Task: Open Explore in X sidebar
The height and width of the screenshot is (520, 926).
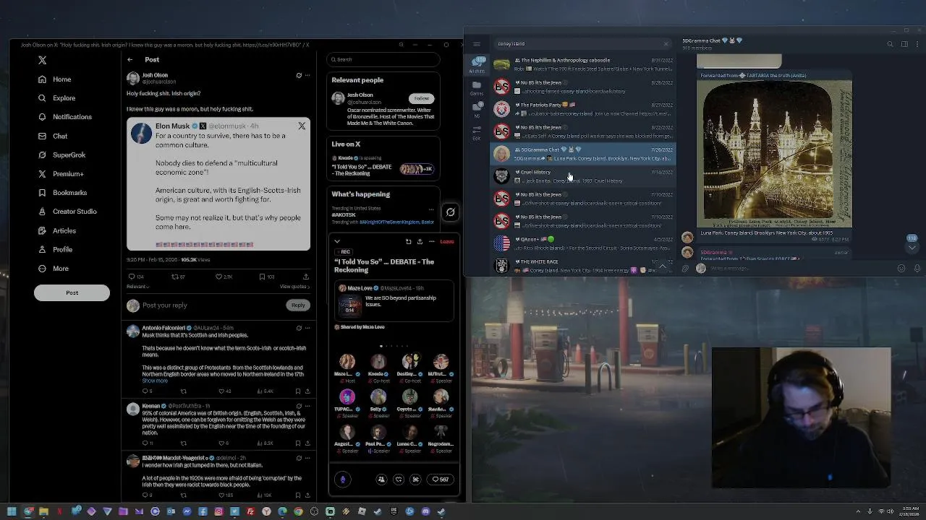Action: pyautogui.click(x=57, y=98)
